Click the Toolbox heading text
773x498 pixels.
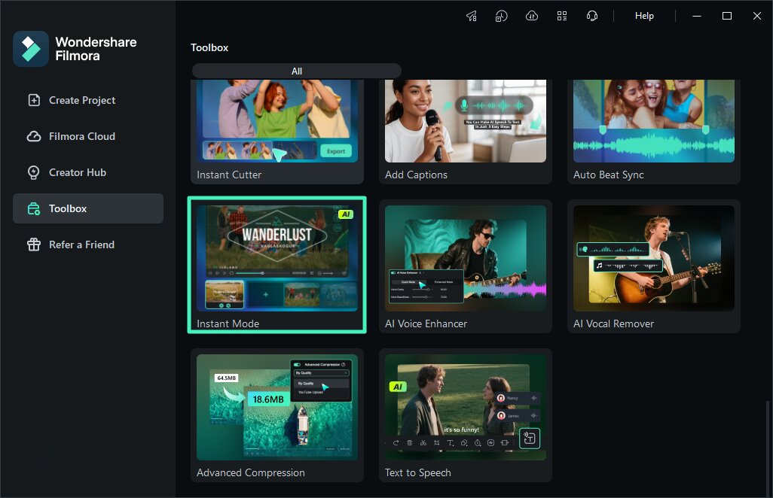point(209,47)
